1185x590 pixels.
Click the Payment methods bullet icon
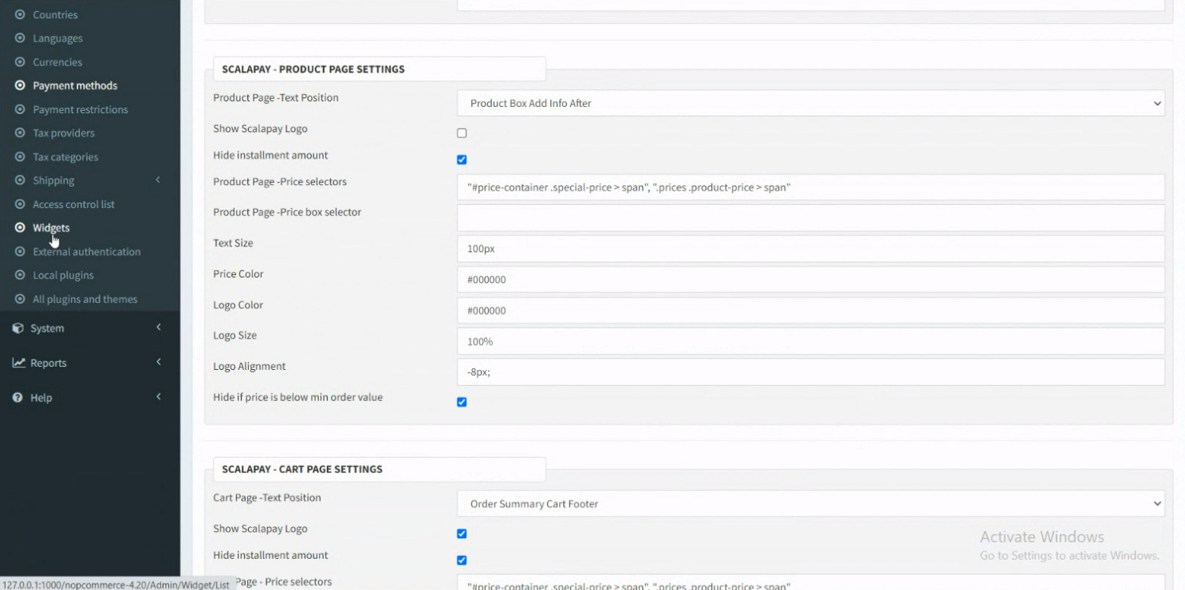pyautogui.click(x=20, y=85)
